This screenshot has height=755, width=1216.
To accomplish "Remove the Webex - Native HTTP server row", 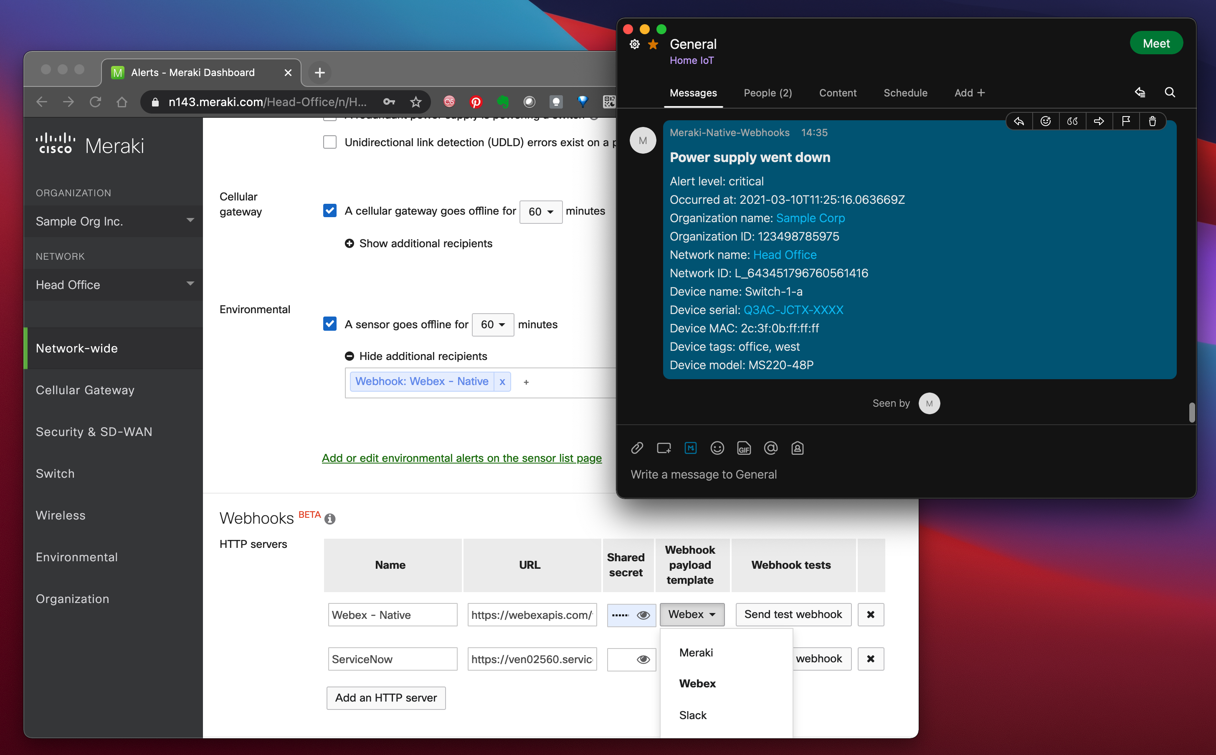I will 871,614.
